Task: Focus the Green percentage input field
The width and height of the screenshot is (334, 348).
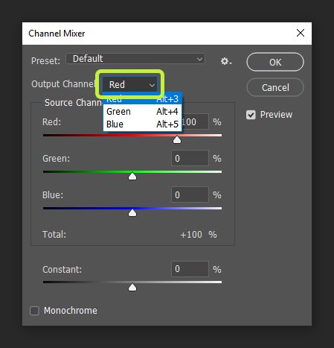Action: pyautogui.click(x=190, y=158)
